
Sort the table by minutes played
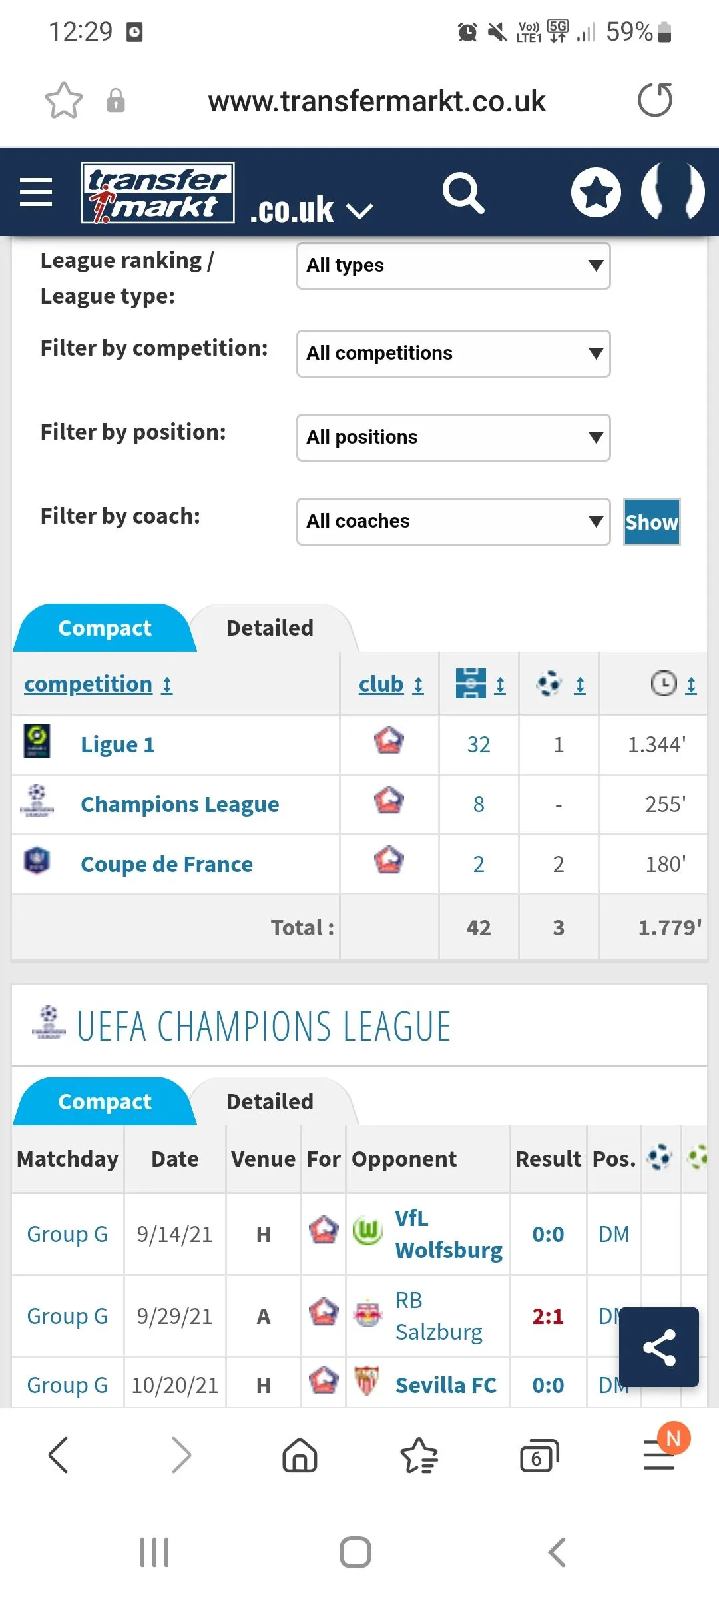pos(673,684)
